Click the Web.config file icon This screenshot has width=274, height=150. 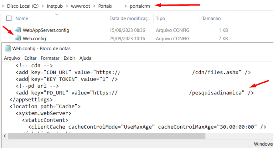coord(18,38)
